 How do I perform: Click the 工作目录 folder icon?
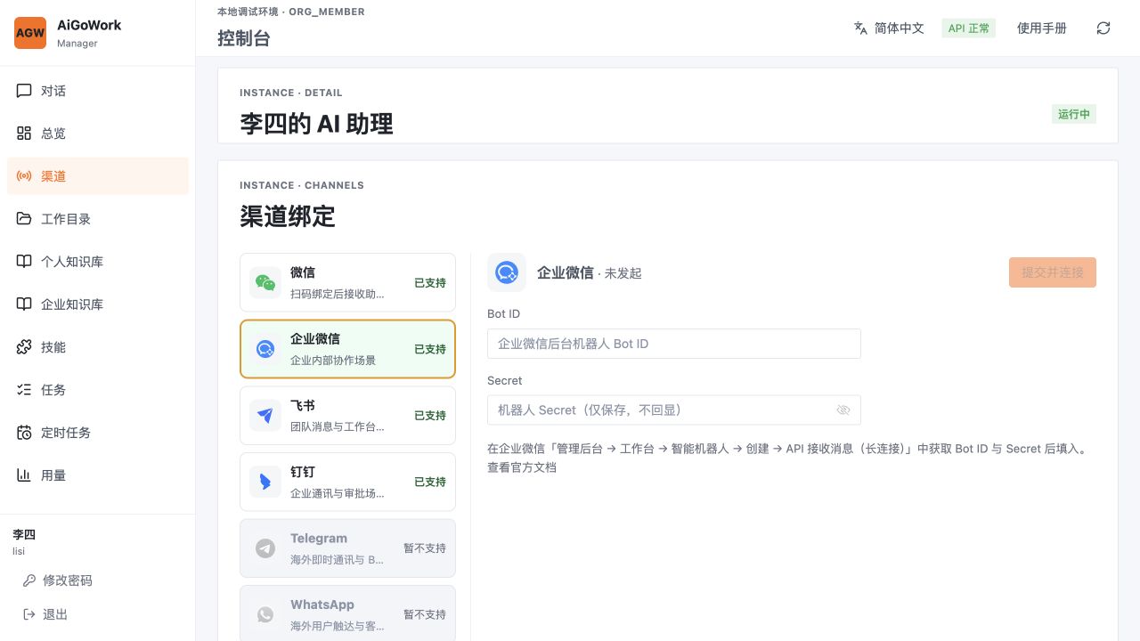point(24,219)
